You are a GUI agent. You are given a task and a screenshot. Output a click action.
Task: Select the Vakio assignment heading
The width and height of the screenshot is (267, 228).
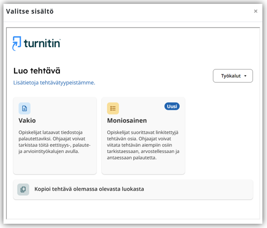27,120
